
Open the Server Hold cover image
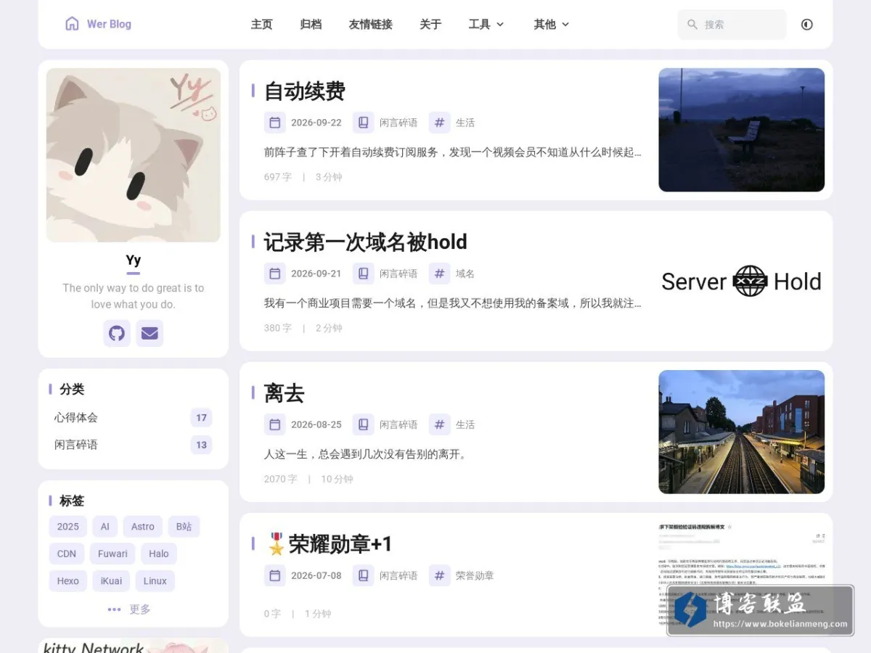pos(742,282)
